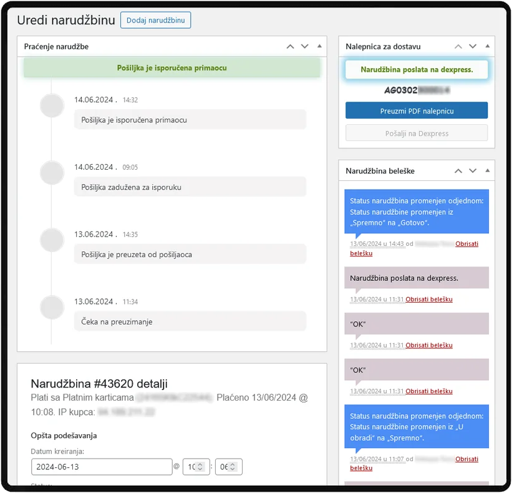Viewport: 512px width, 493px height.
Task: Move Narudžbina beleške panel up
Action: click(458, 171)
